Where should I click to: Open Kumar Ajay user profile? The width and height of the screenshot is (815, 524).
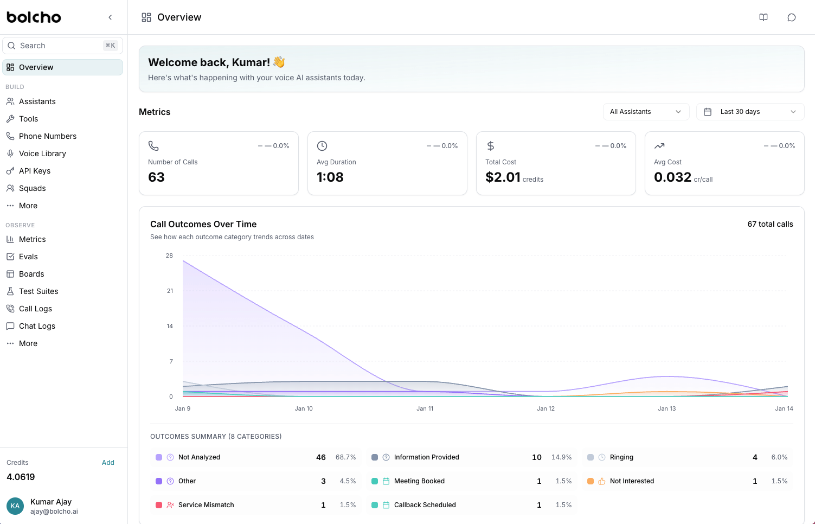pyautogui.click(x=62, y=506)
